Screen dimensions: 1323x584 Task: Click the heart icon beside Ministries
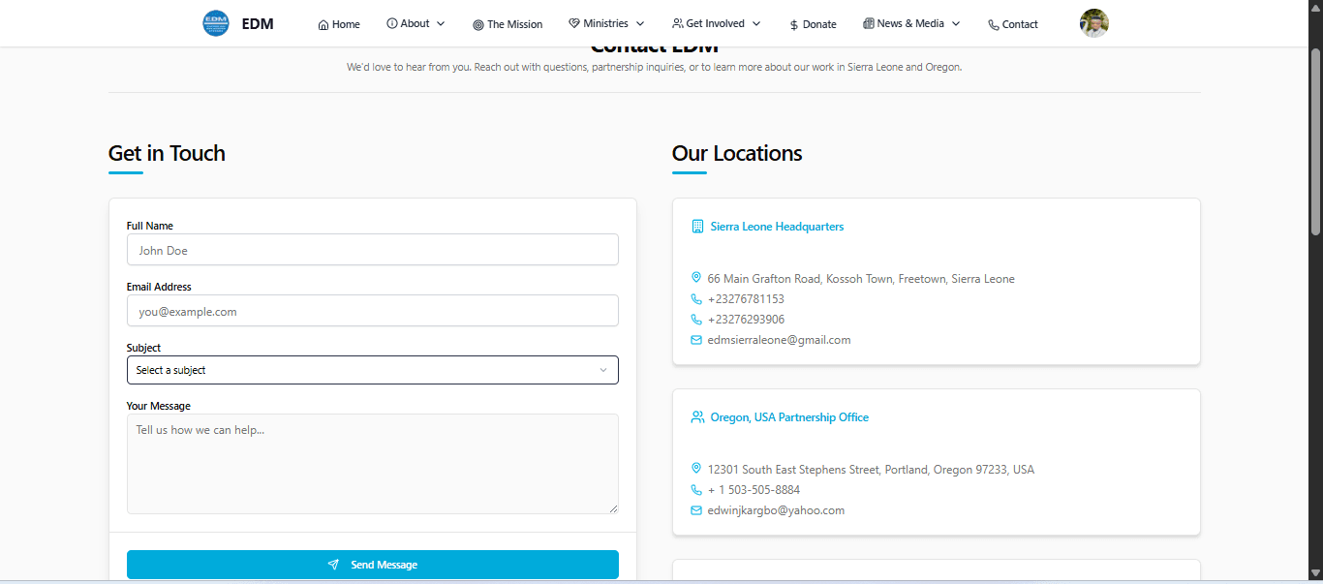pyautogui.click(x=574, y=23)
